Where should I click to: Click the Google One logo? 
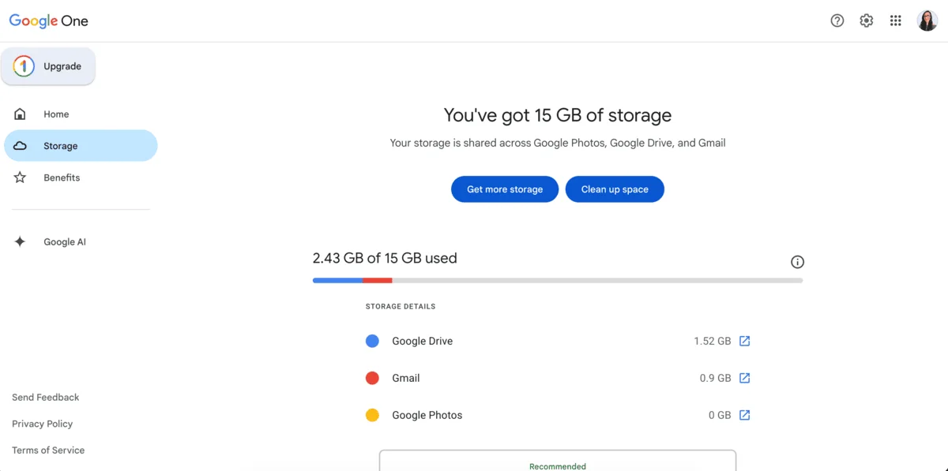pos(48,21)
